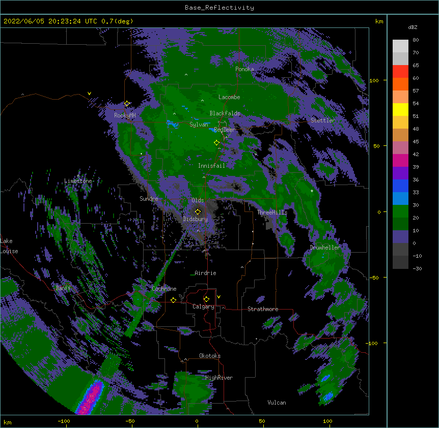Click the 42 dBZ magenta color swatch

tap(400, 160)
